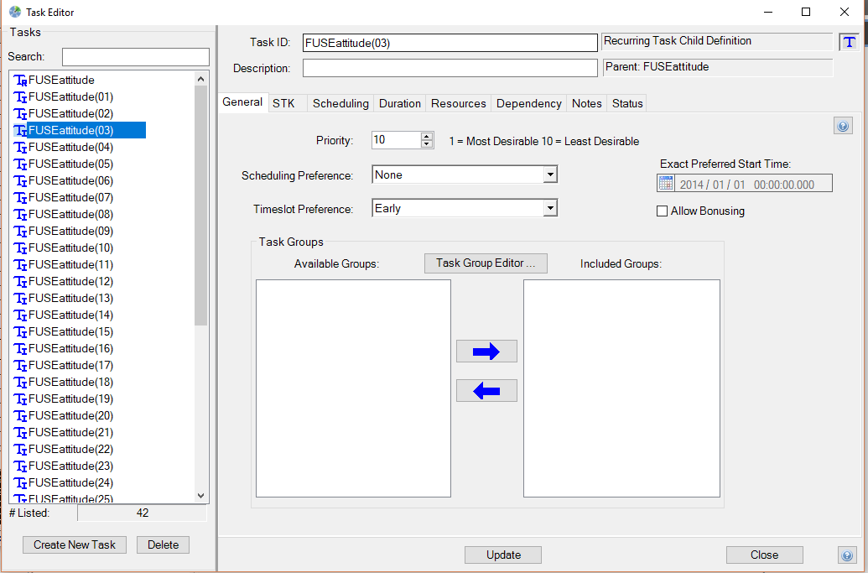
Task: Click the task icon next to FUSEattitude(10)
Action: (x=21, y=248)
